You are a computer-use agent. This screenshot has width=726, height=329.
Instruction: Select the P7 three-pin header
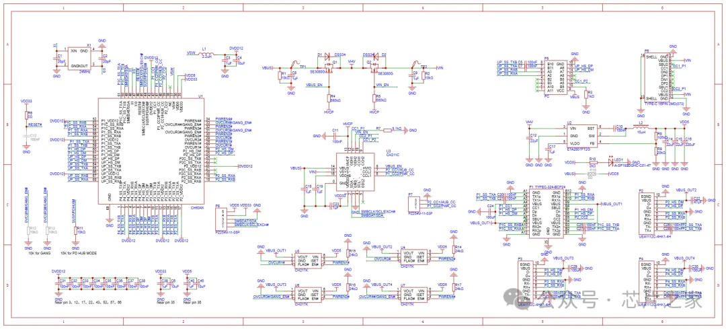click(414, 203)
